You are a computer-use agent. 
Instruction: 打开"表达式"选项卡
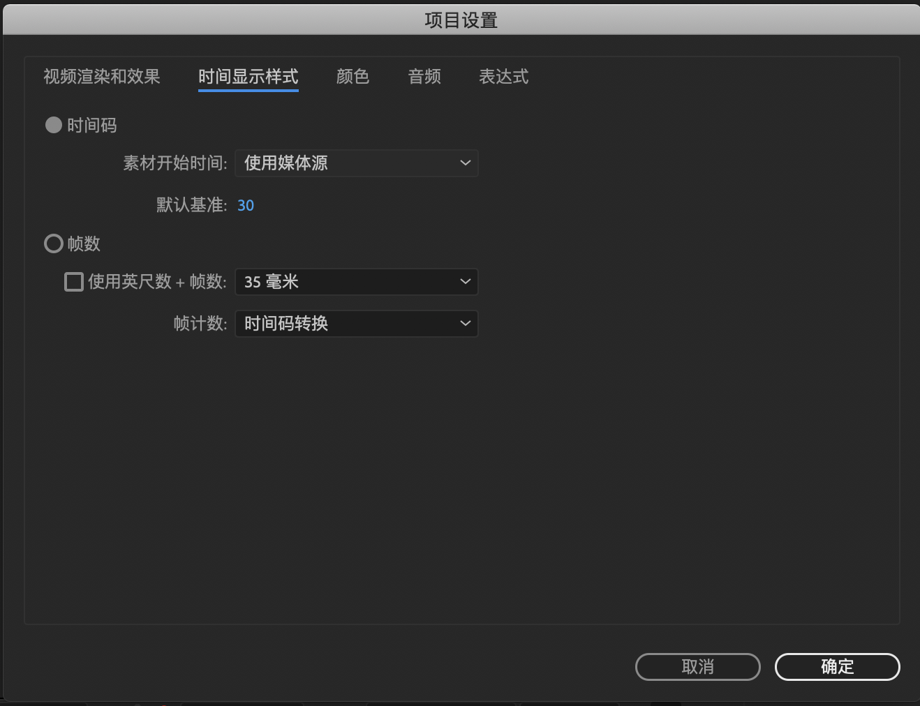(x=503, y=77)
